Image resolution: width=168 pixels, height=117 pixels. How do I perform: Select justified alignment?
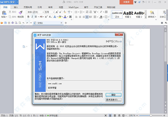87,17
